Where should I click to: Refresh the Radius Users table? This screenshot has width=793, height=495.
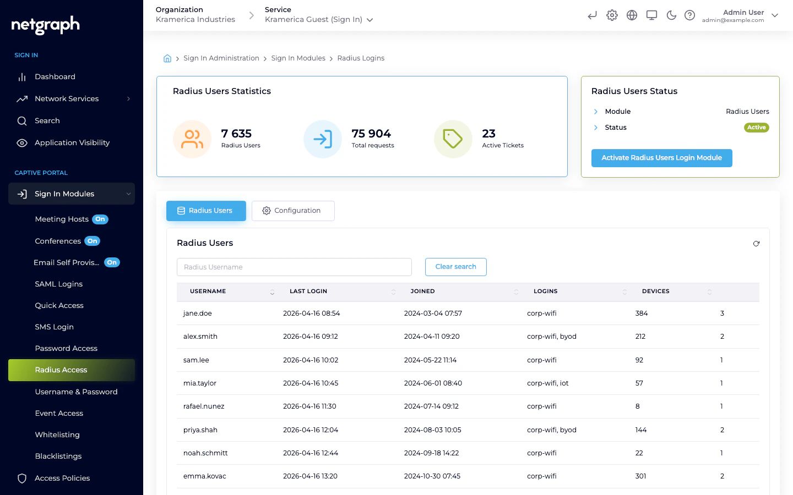756,243
